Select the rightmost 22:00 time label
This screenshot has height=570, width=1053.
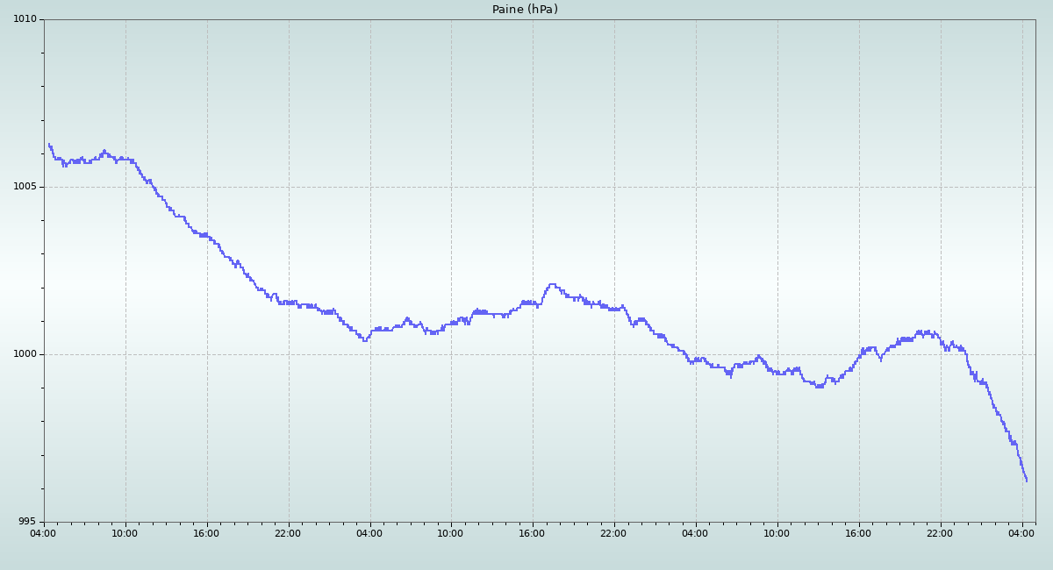click(940, 533)
